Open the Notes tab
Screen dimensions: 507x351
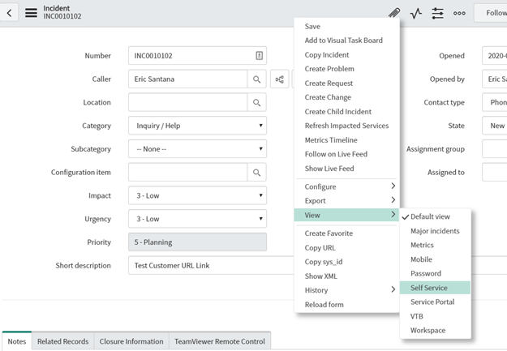coord(17,341)
